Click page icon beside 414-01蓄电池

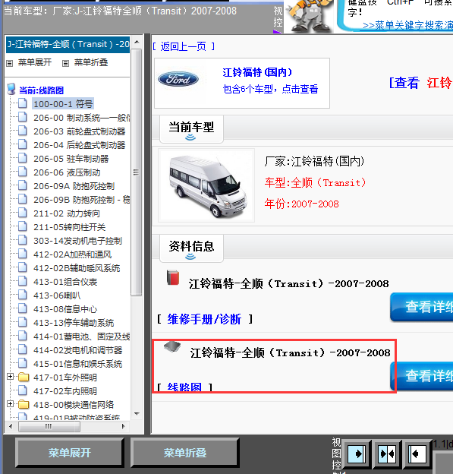point(23,336)
